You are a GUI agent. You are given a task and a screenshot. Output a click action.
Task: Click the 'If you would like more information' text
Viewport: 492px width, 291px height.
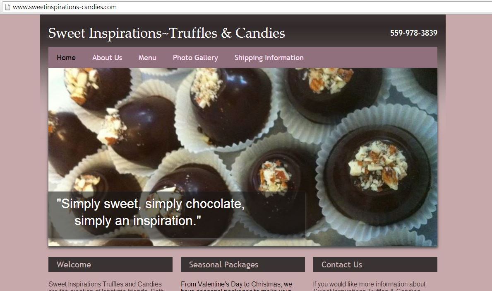[x=370, y=286]
